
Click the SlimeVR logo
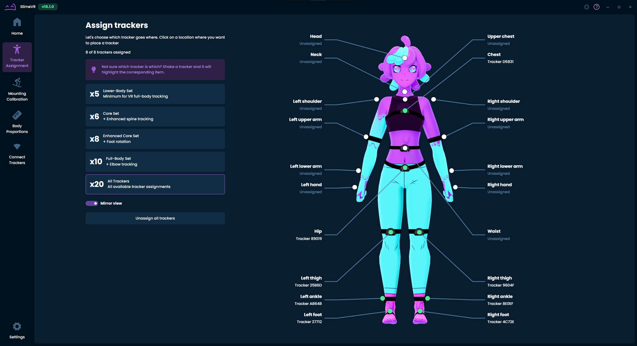point(10,7)
